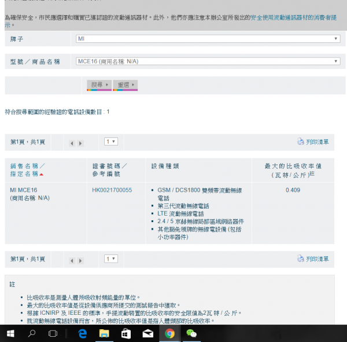Select the 第三代流動無線電話 list entry
The height and width of the screenshot is (342, 347).
[x=183, y=206]
